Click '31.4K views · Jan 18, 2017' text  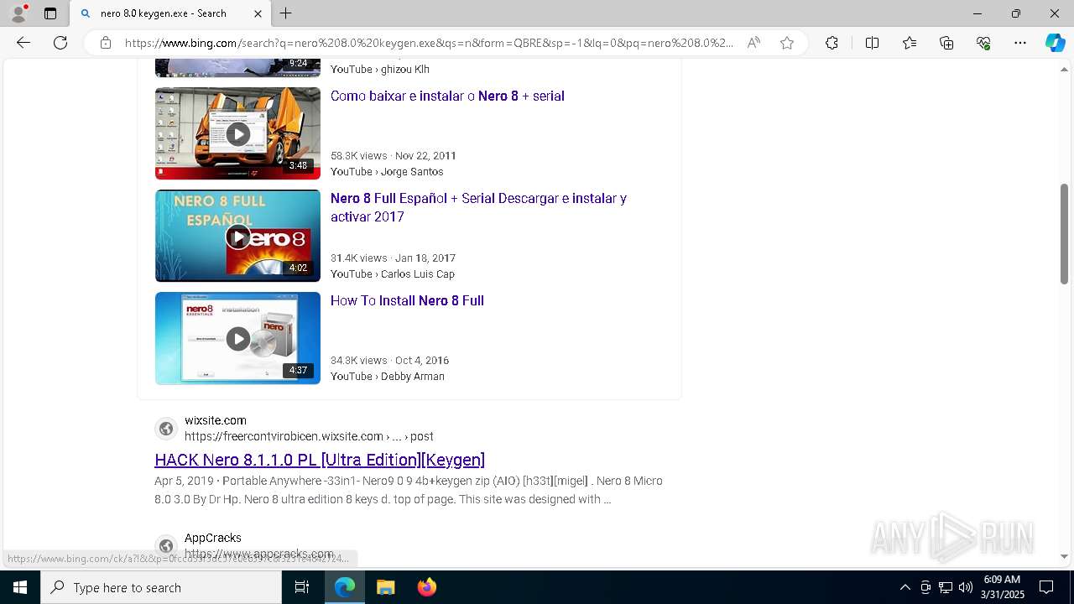[x=394, y=258]
